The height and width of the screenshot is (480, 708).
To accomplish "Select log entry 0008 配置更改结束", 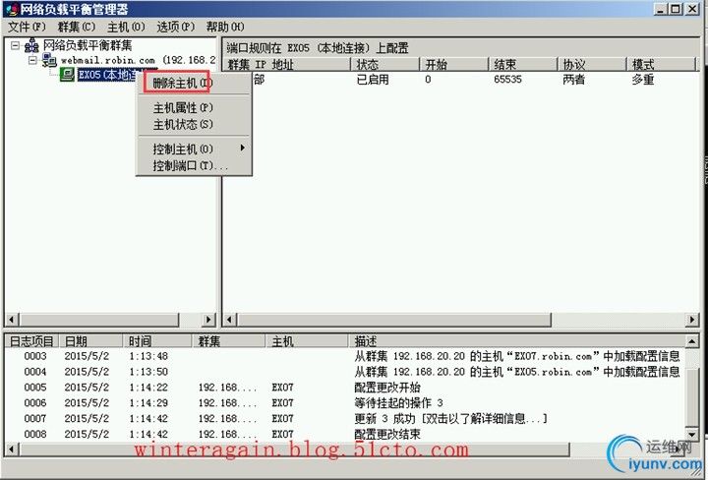I will [x=345, y=434].
